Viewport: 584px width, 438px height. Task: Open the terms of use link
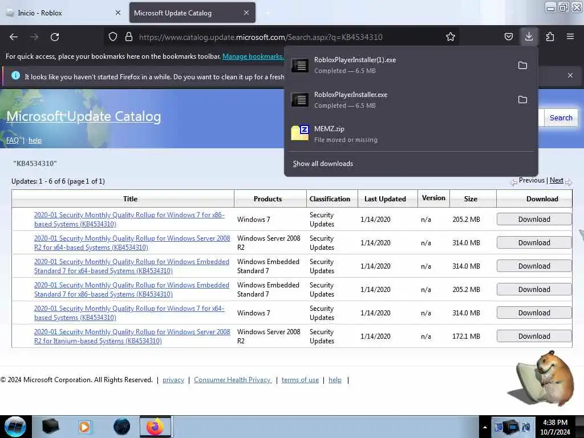[300, 380]
